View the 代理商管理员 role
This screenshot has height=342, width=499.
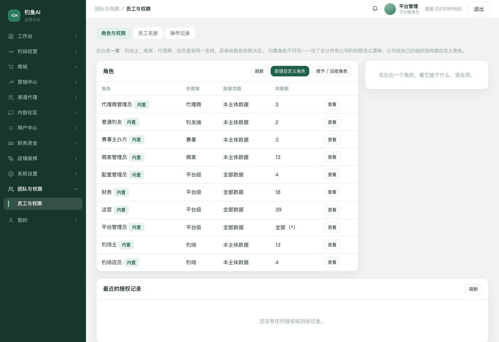(332, 104)
